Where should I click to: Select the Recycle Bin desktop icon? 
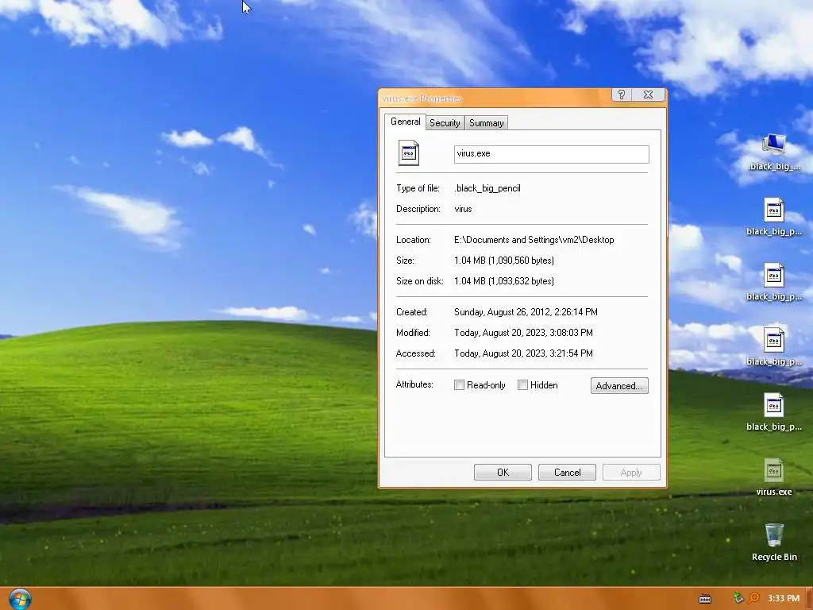(773, 535)
